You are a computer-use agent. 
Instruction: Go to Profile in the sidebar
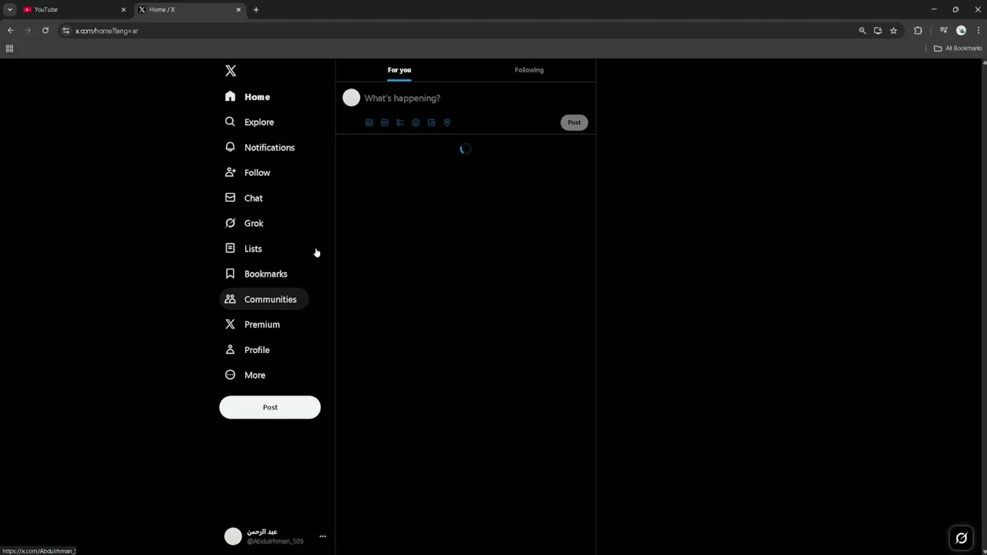(x=248, y=350)
